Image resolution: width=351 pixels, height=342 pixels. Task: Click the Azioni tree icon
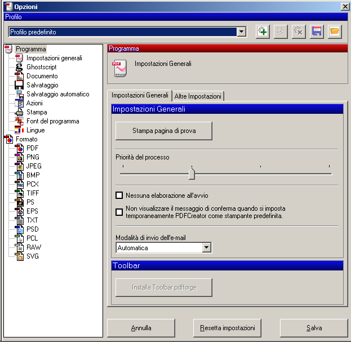(x=19, y=103)
